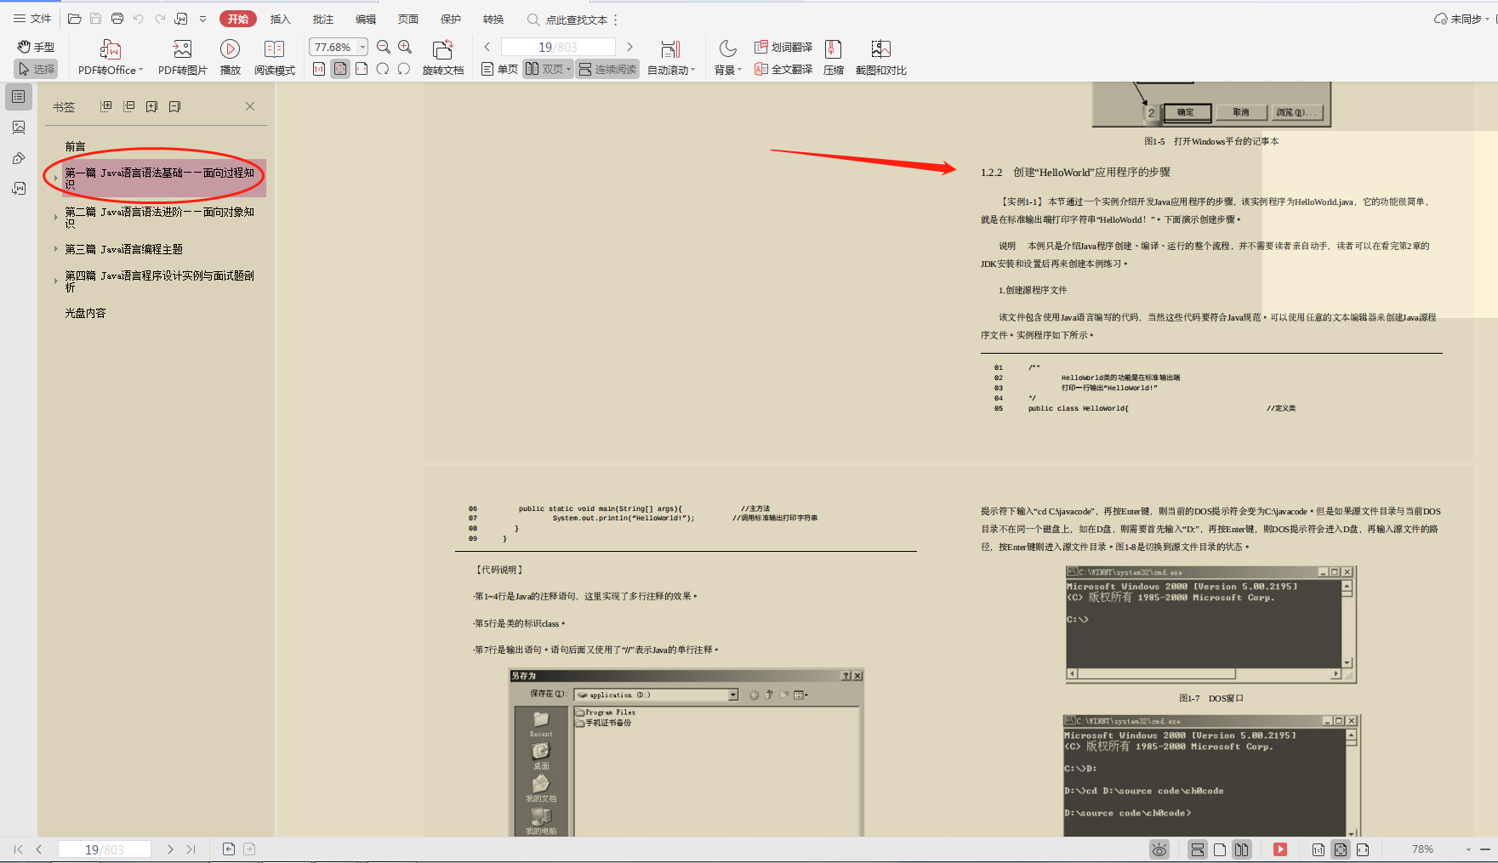Click the 未同步 sync status button

(1461, 19)
